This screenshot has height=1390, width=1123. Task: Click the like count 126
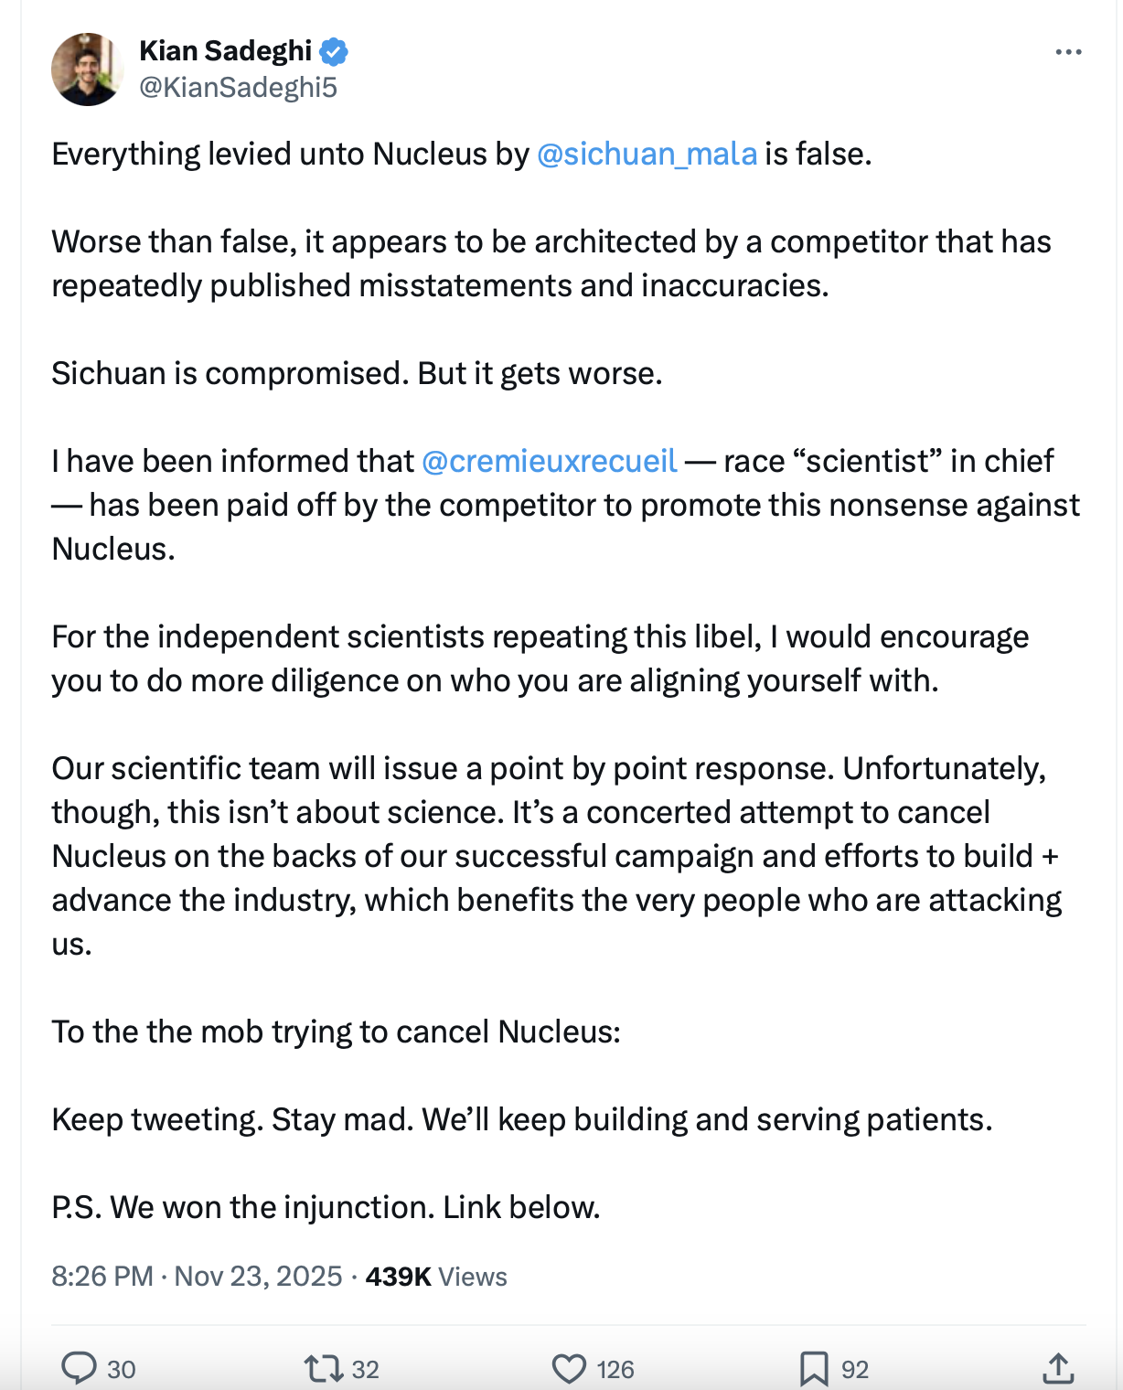coord(615,1369)
